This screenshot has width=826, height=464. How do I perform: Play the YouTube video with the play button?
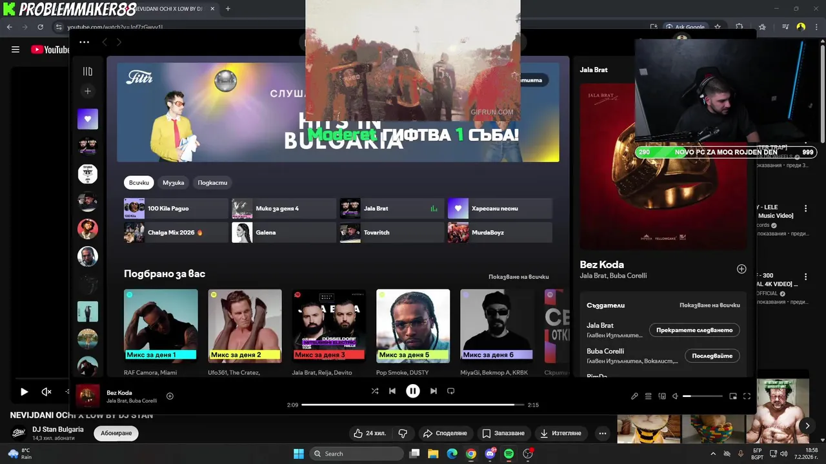click(24, 391)
